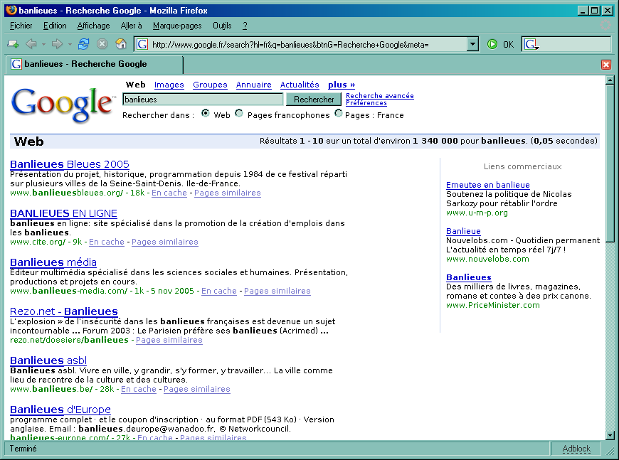Screen dimensions: 619x460
Task: Click the plus » link
Action: click(342, 85)
